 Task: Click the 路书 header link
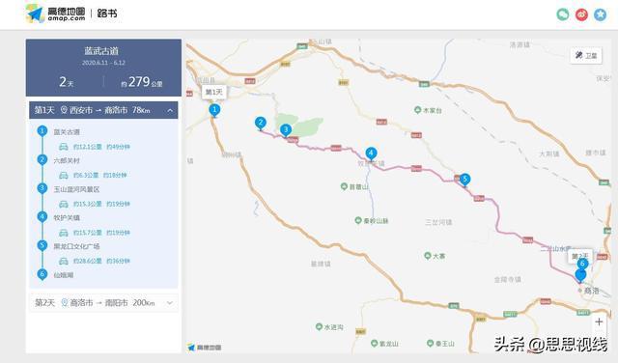point(107,14)
